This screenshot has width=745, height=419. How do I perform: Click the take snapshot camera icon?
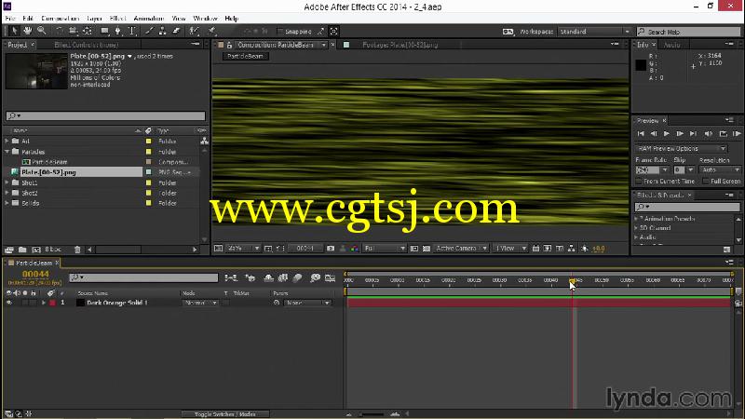(x=331, y=249)
